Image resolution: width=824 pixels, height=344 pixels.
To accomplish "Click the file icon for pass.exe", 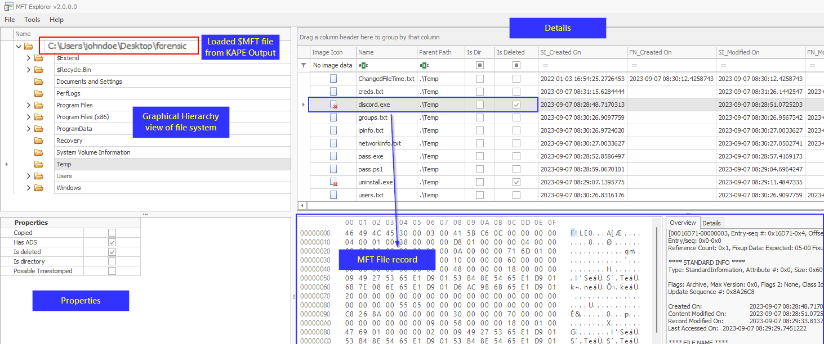I will tap(333, 156).
